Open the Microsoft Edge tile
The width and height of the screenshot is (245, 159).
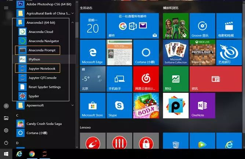(92, 52)
